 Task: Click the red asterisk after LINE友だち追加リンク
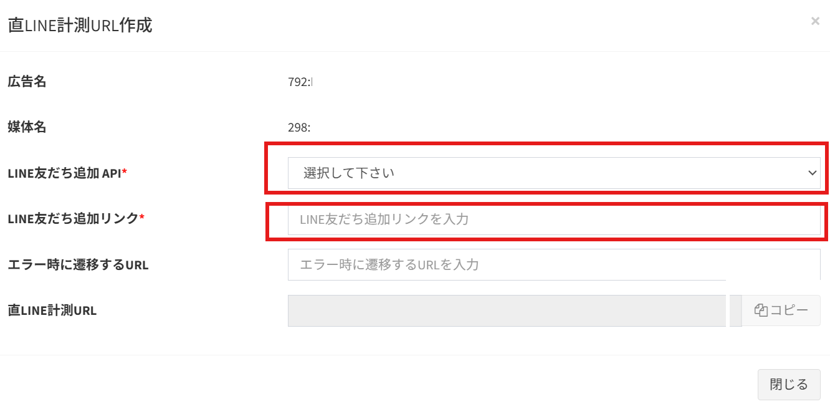(141, 218)
